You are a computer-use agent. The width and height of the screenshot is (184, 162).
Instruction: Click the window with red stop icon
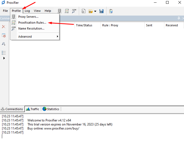(x=4, y=35)
